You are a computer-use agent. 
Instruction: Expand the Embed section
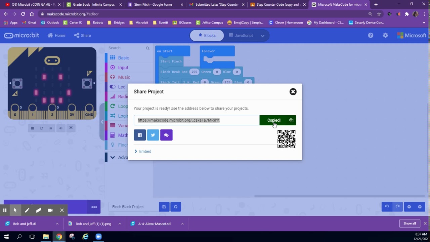click(143, 151)
